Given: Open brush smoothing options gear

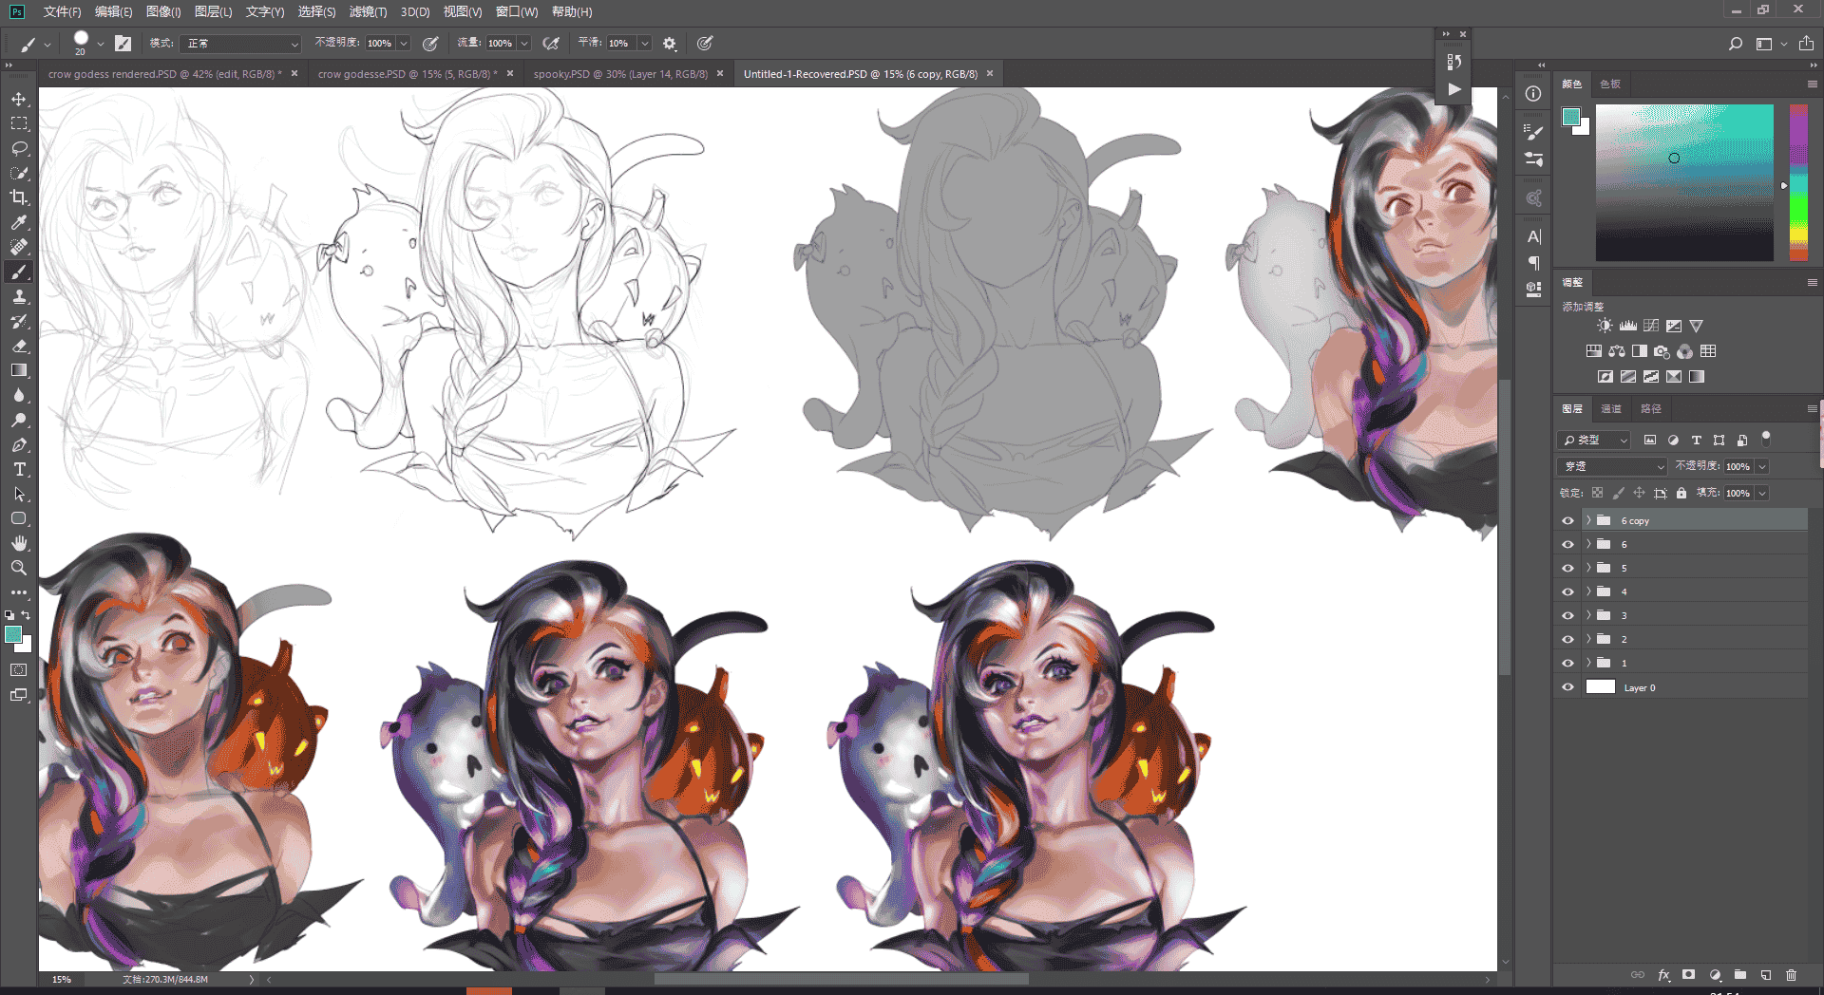Looking at the screenshot, I should [x=670, y=44].
